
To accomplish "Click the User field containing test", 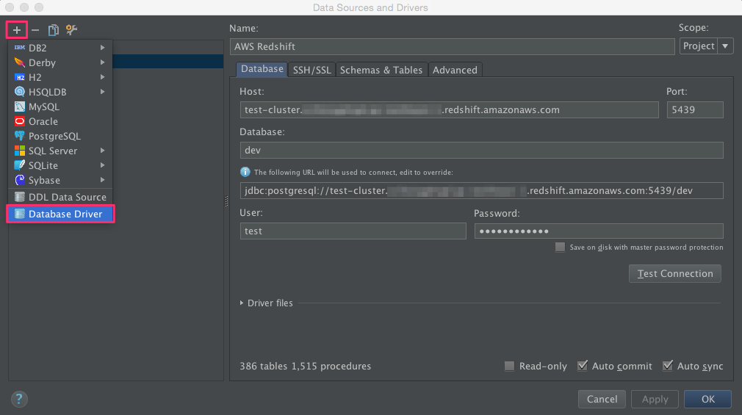I will click(x=353, y=231).
